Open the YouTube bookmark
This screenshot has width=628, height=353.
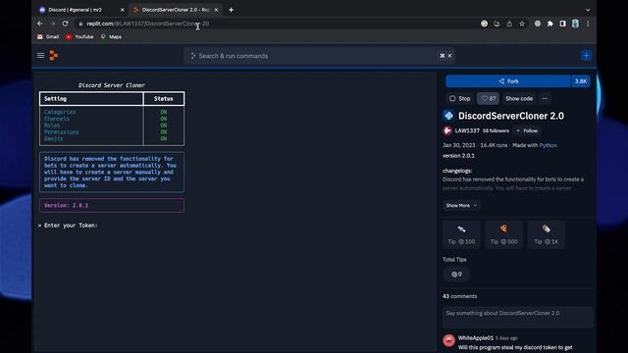(x=79, y=37)
